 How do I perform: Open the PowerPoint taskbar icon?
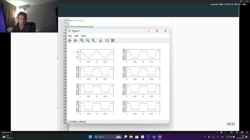[160, 137]
